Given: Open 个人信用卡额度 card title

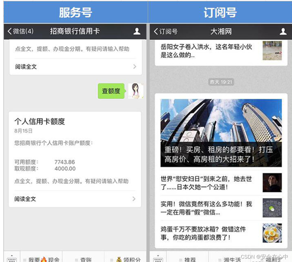Looking at the screenshot, I should point(40,121).
